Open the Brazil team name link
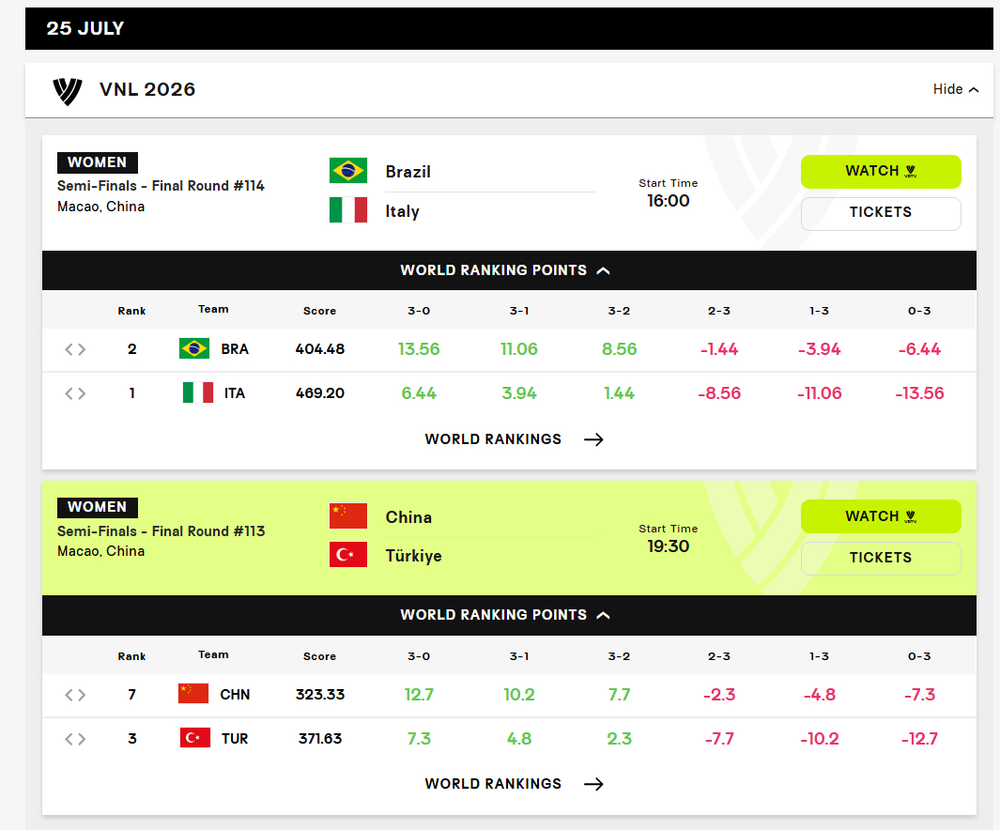The height and width of the screenshot is (830, 1000). pyautogui.click(x=408, y=172)
